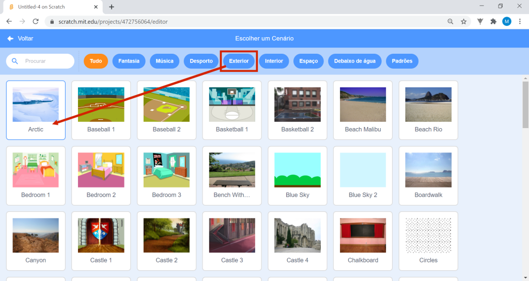The height and width of the screenshot is (281, 529).
Task: Filter backdrops by Fantasia
Action: pyautogui.click(x=129, y=61)
